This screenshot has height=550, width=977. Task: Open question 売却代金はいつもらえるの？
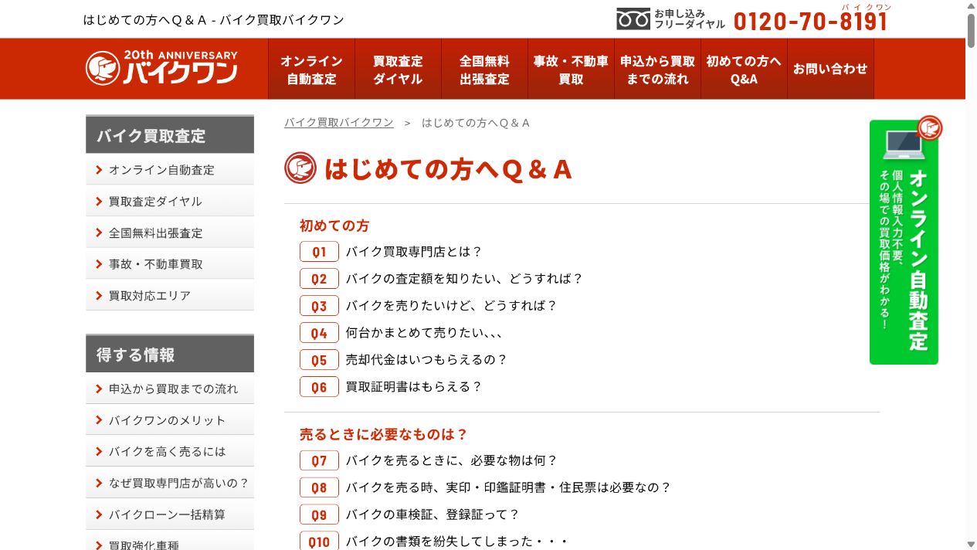(x=426, y=360)
